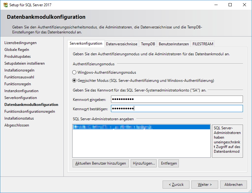Switch to the Benutzerinstanzen tab

click(174, 44)
